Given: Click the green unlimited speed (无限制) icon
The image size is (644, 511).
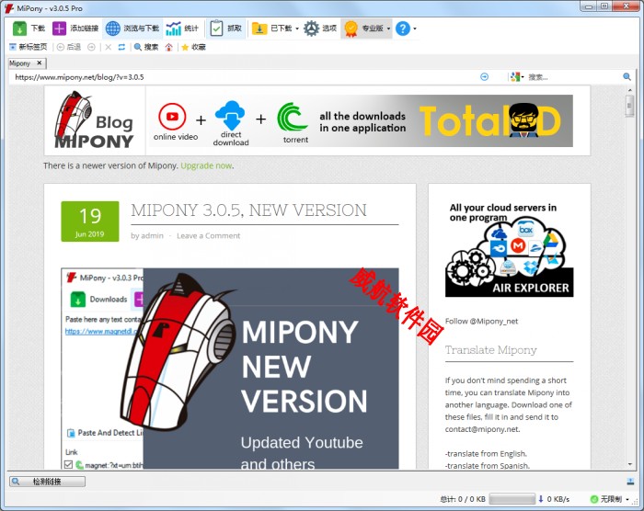Looking at the screenshot, I should (x=594, y=499).
